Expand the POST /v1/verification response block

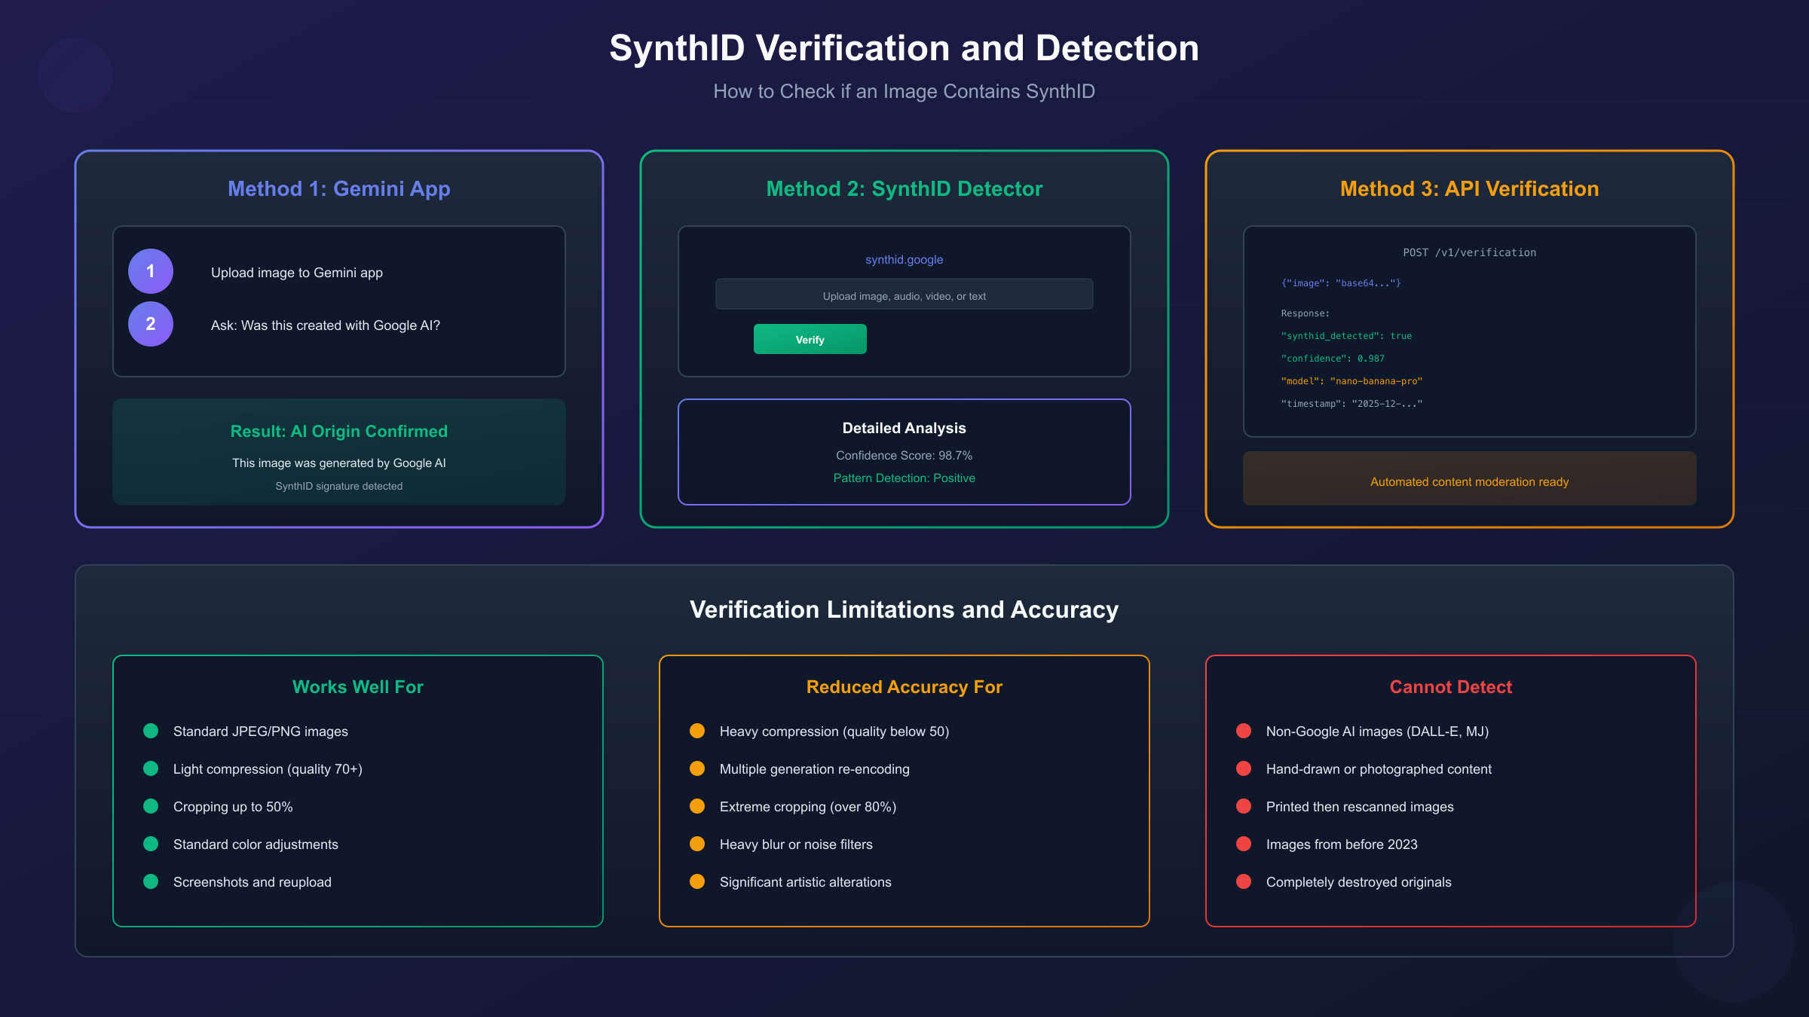pyautogui.click(x=1468, y=331)
